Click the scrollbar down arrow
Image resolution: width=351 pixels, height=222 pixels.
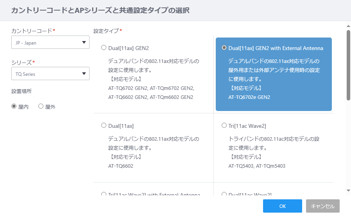point(348,190)
